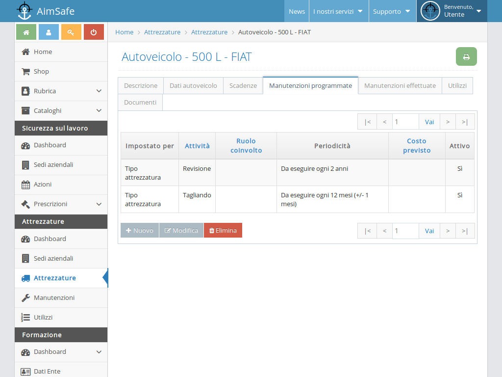Switch to the Dati autoveicolo tab
Image resolution: width=502 pixels, height=377 pixels.
click(193, 85)
